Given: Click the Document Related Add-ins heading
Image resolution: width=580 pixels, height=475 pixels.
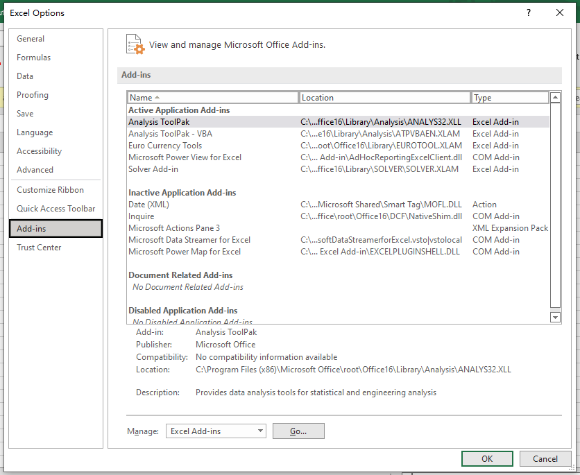Looking at the screenshot, I should click(x=180, y=275).
